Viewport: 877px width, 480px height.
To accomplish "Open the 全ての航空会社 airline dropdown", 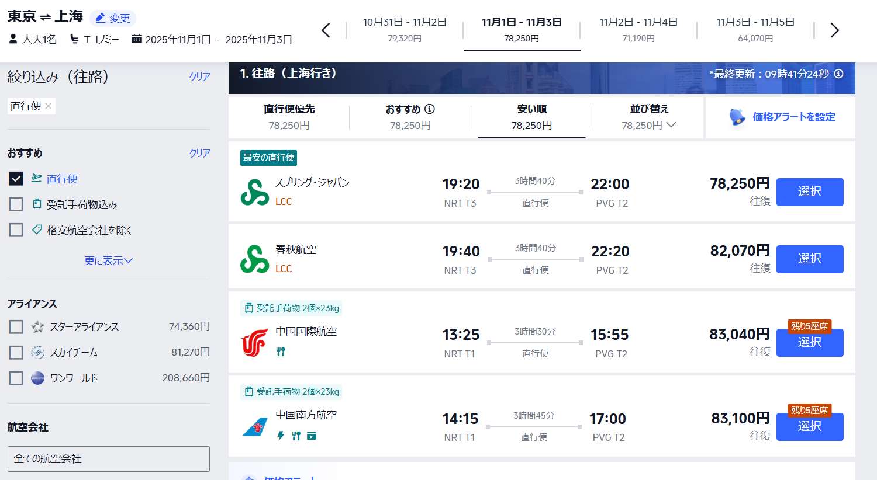I will pos(108,459).
